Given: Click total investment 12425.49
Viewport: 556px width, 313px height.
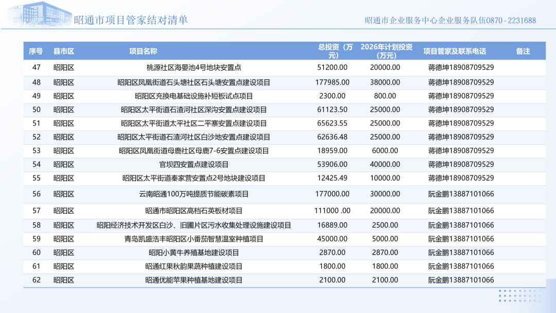Looking at the screenshot, I should point(332,178).
